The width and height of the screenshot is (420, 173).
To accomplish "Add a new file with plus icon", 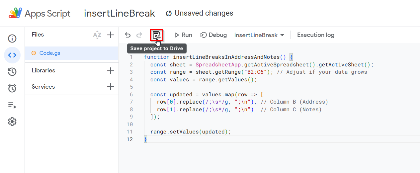I will click(x=111, y=35).
